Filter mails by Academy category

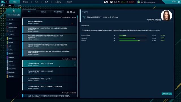pyautogui.click(x=14, y=58)
